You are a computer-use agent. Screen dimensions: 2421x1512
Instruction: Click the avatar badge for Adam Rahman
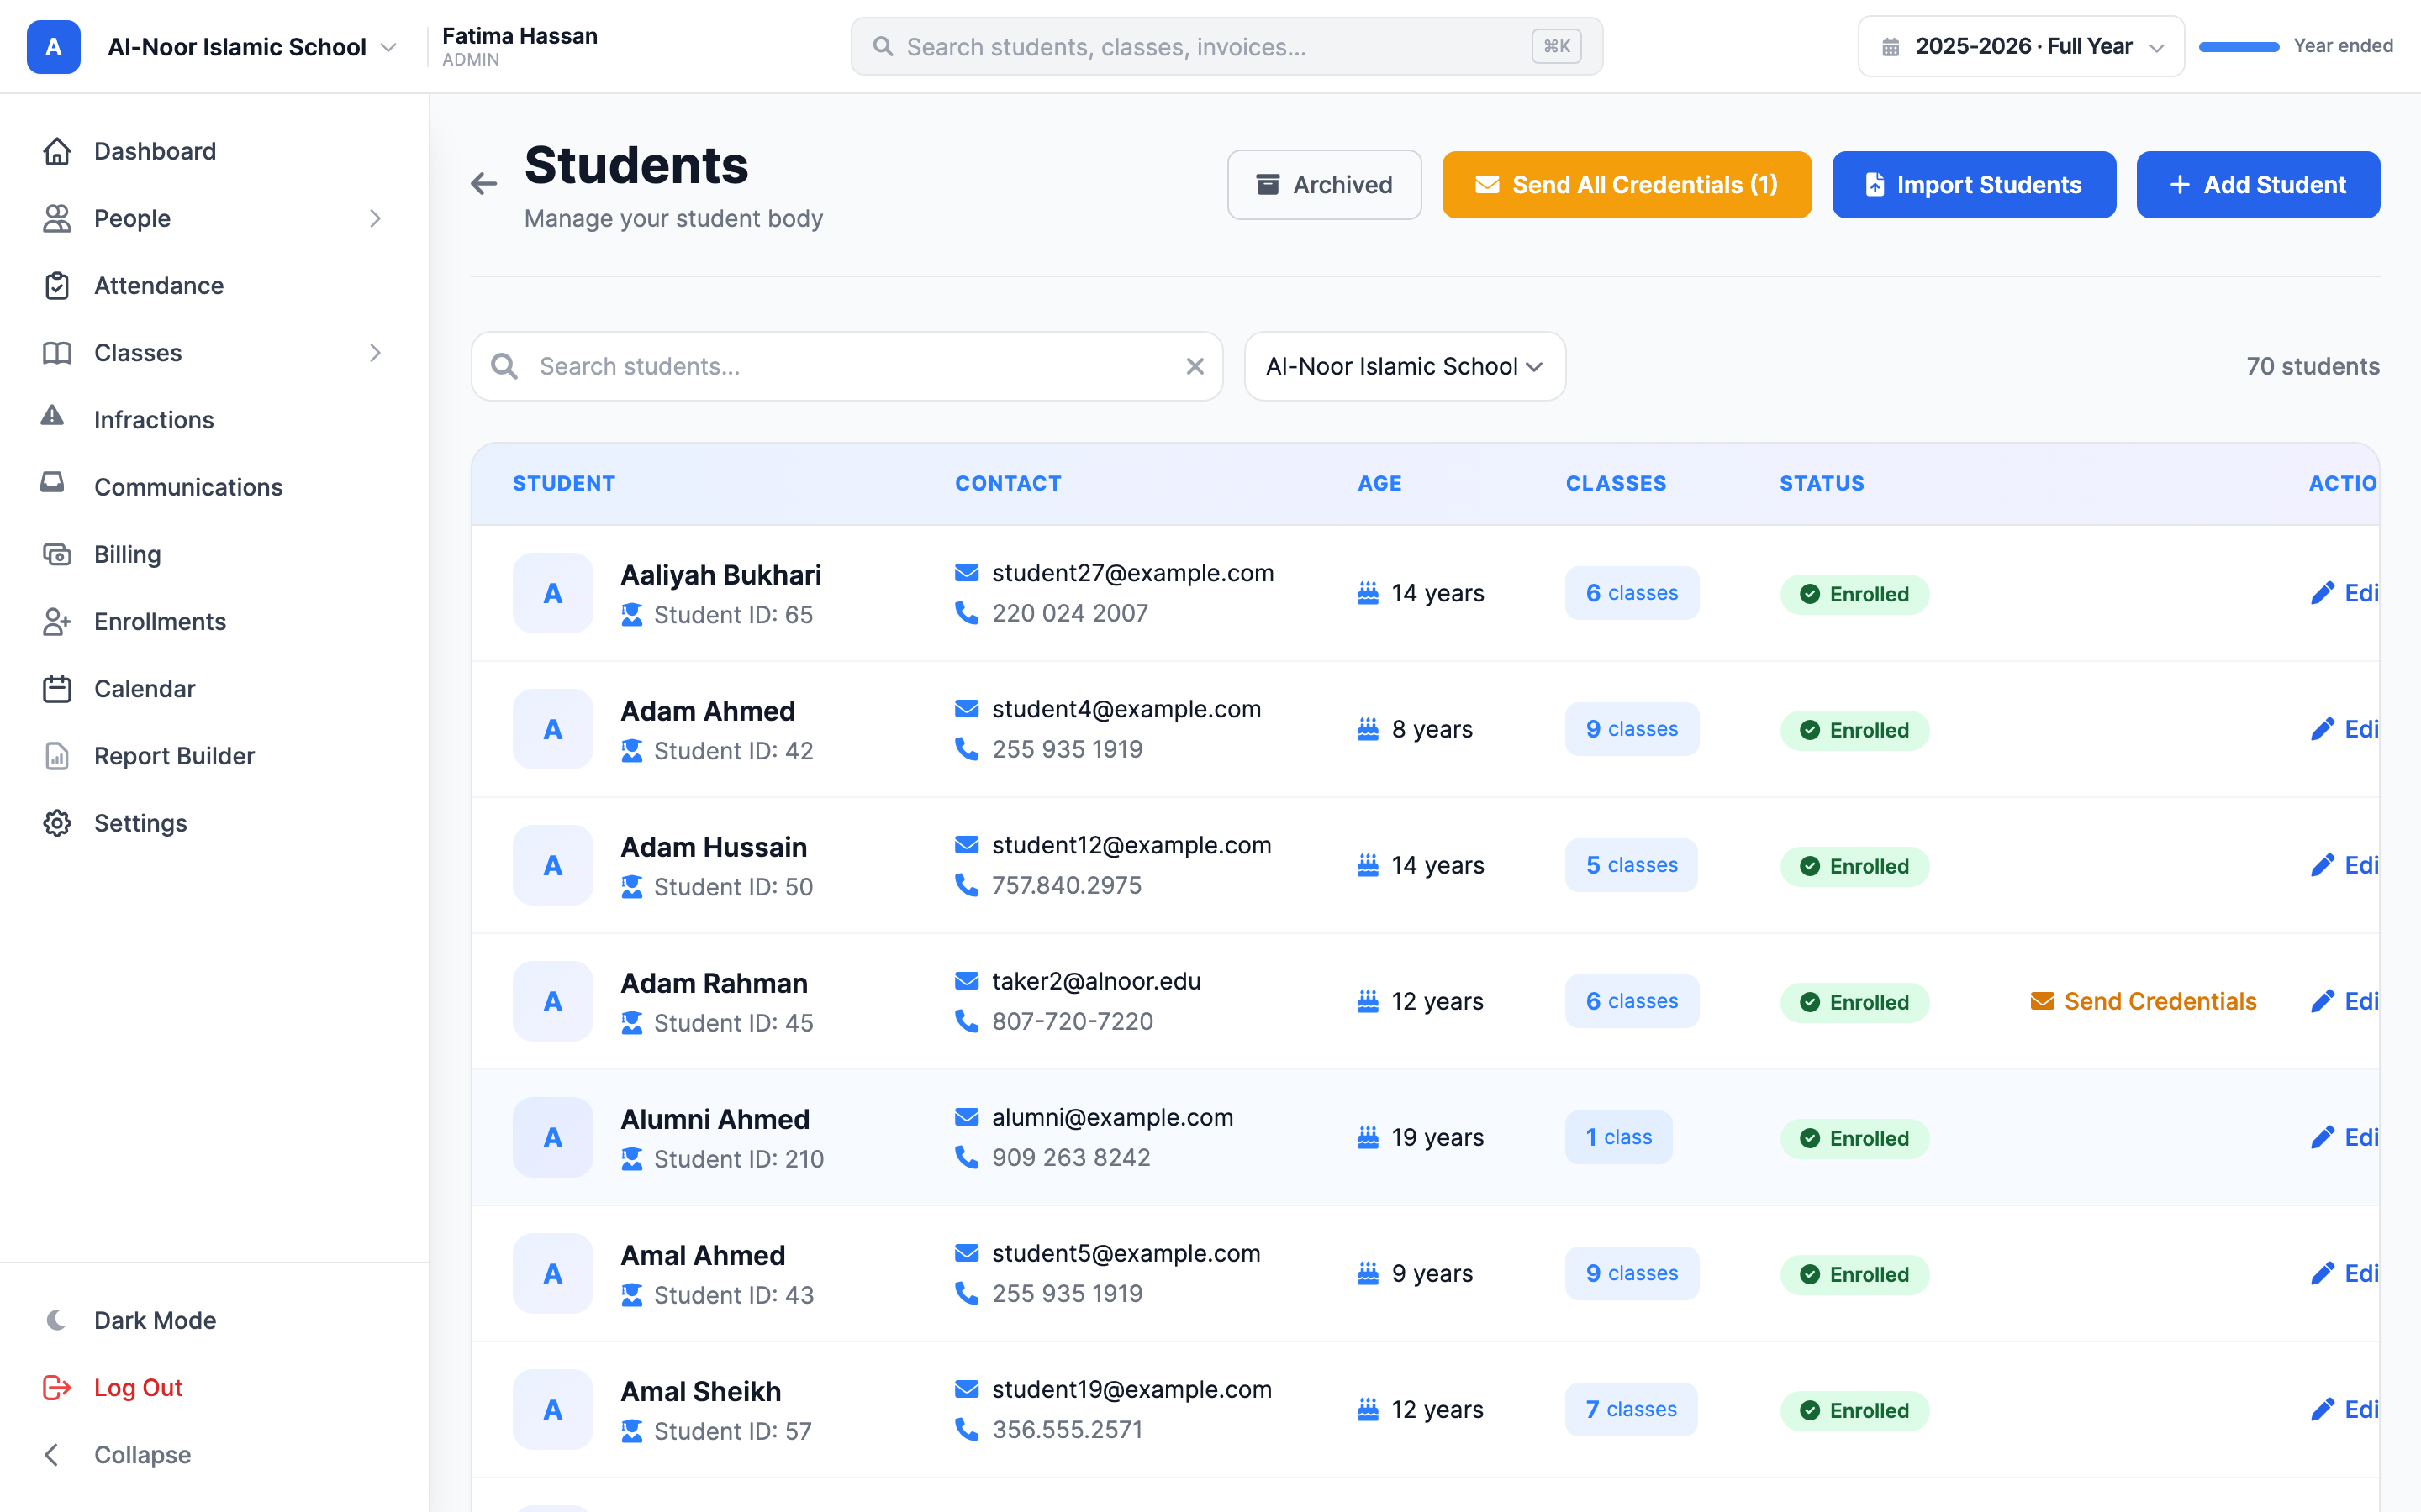click(553, 1001)
